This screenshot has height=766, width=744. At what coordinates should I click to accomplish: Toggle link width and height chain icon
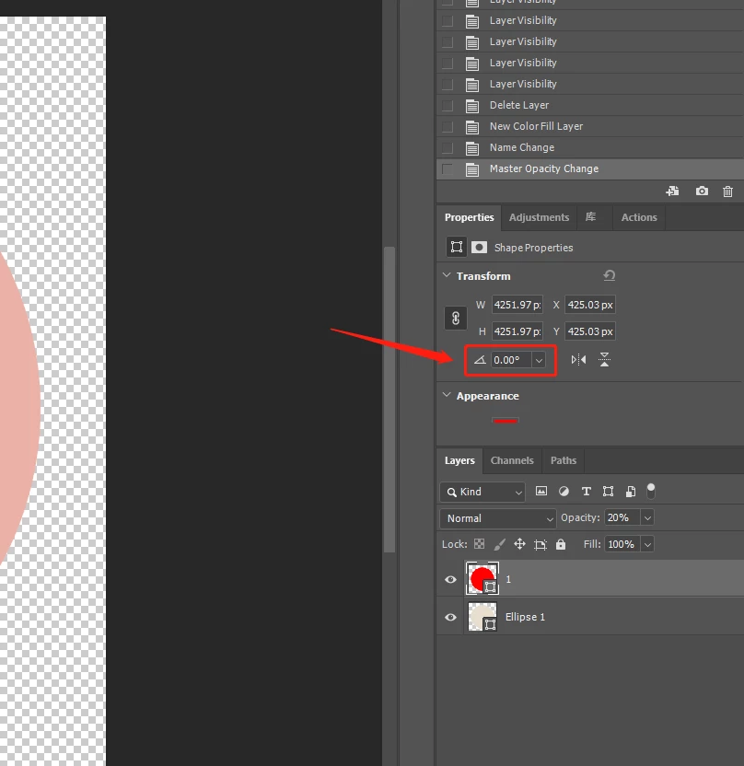455,319
